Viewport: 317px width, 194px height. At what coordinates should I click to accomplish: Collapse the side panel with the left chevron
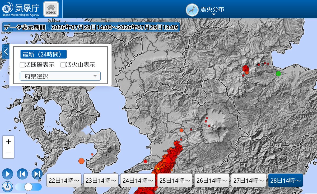6,52
